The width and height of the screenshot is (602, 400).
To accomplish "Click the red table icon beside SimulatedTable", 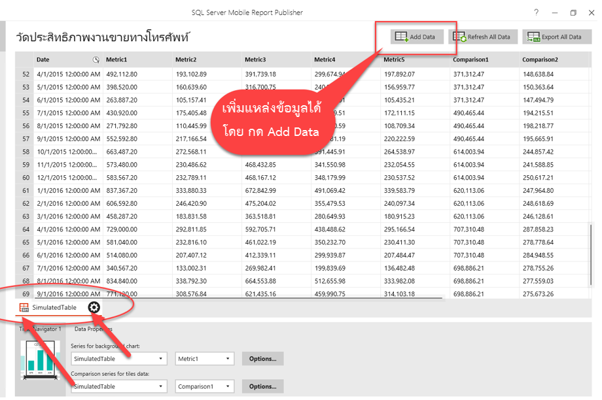I will pos(23,307).
